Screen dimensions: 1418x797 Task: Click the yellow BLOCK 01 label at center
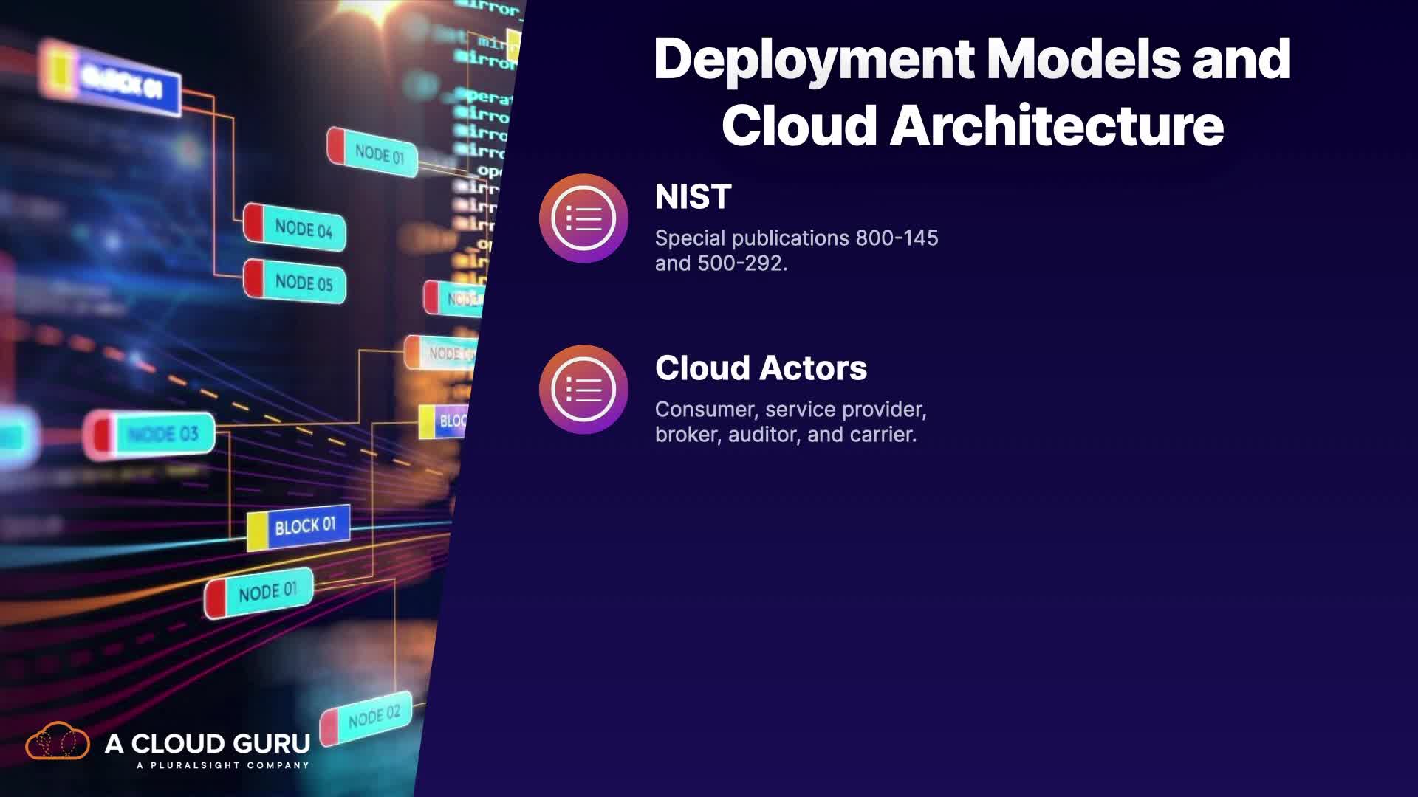(x=298, y=528)
